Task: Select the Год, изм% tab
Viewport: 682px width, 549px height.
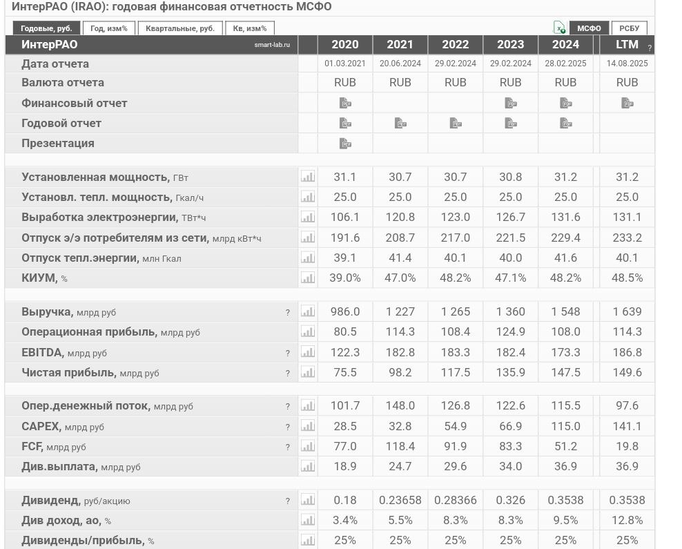Action: click(109, 28)
